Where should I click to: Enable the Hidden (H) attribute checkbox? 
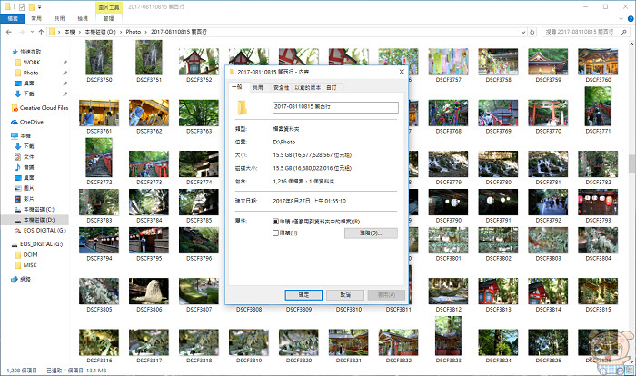click(x=275, y=233)
